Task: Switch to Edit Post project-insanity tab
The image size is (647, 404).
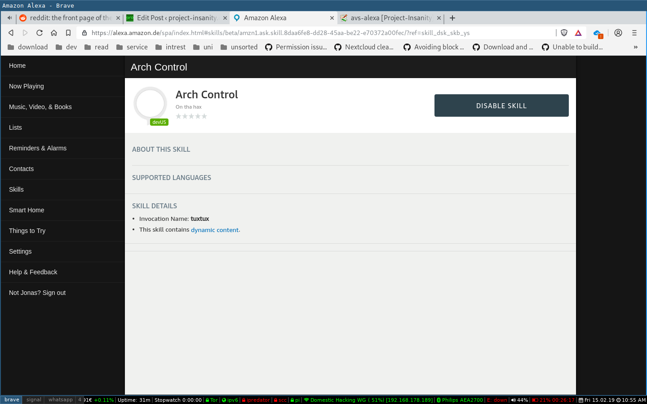Action: pyautogui.click(x=176, y=18)
